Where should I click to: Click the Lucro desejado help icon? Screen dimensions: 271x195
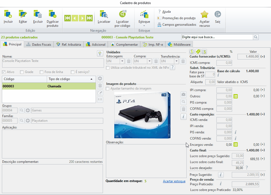tap(247, 167)
